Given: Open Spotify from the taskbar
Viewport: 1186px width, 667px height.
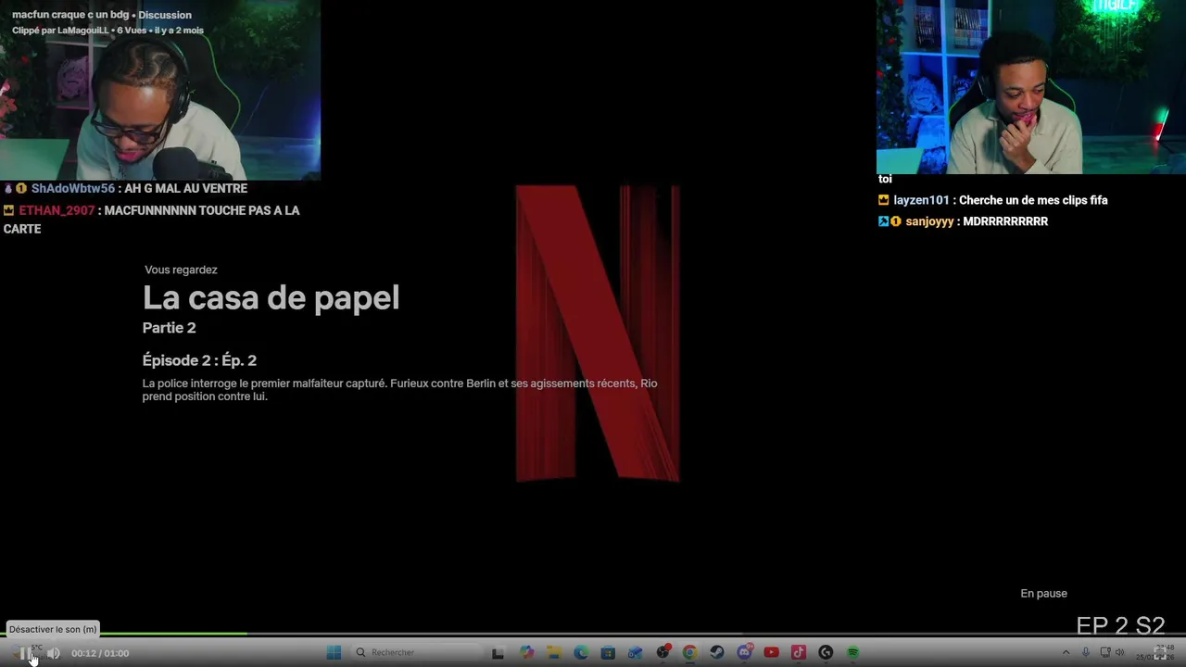Looking at the screenshot, I should [852, 652].
